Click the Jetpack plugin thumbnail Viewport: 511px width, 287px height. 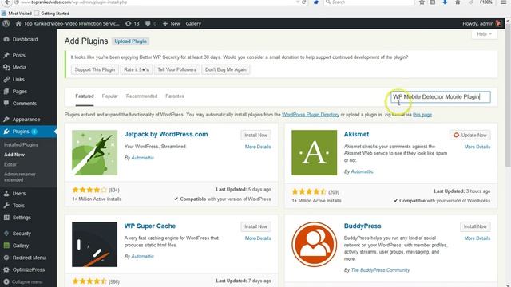coord(94,152)
